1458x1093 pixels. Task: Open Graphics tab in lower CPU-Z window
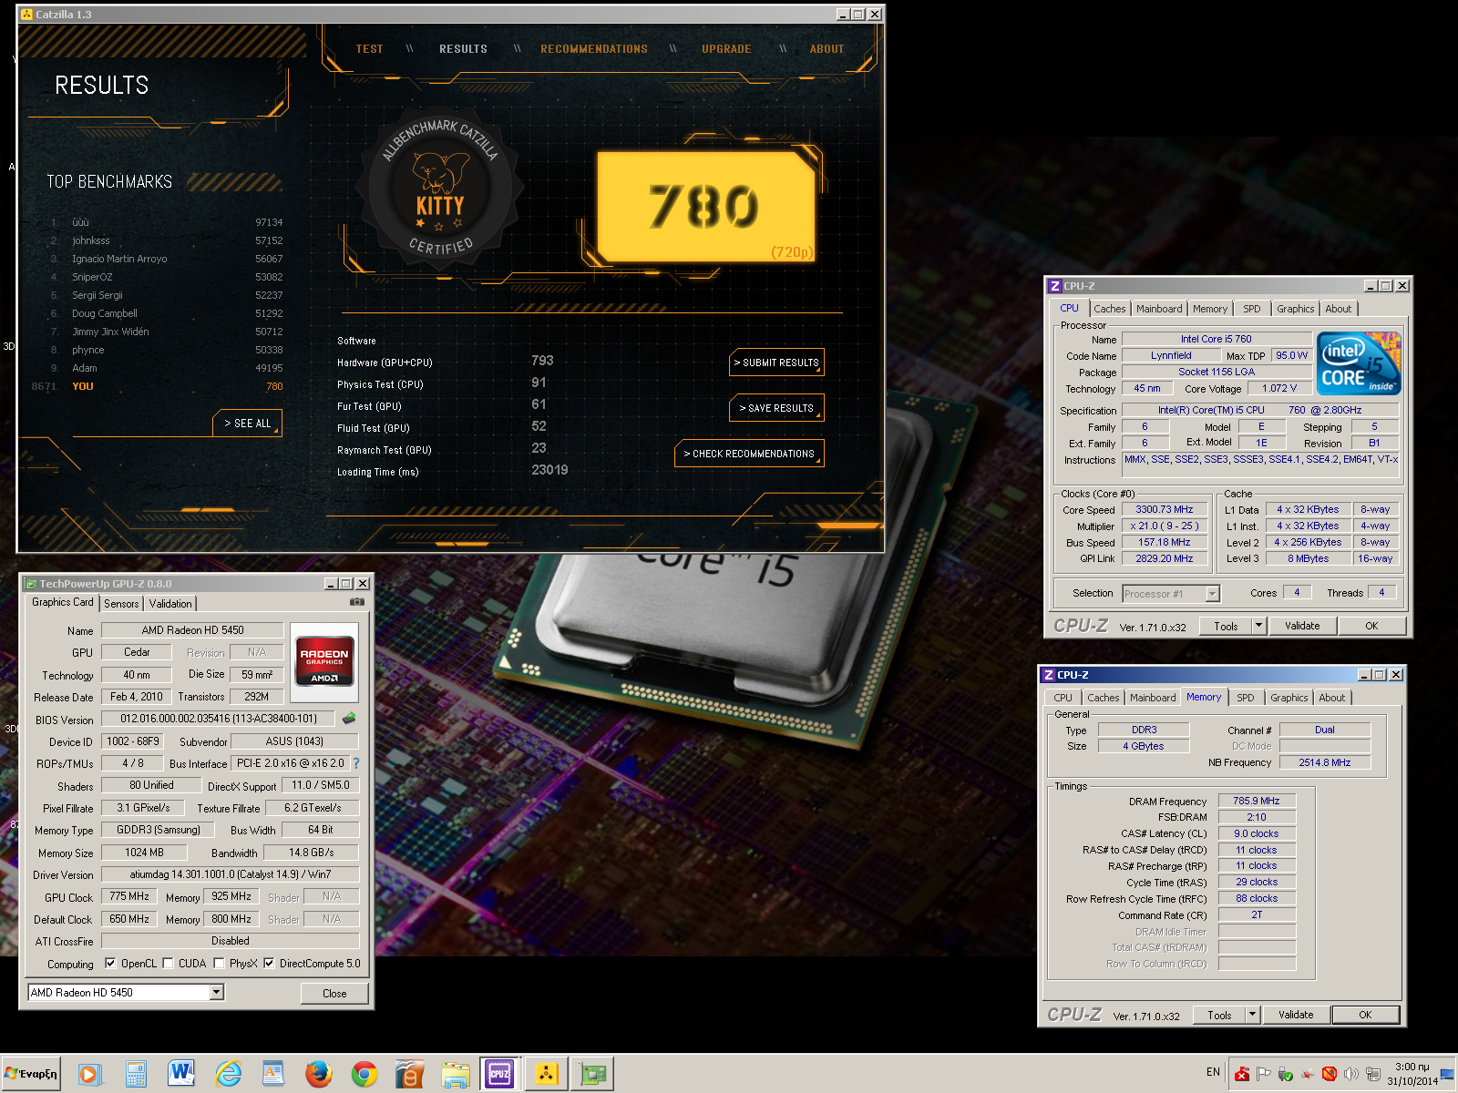coord(1289,698)
